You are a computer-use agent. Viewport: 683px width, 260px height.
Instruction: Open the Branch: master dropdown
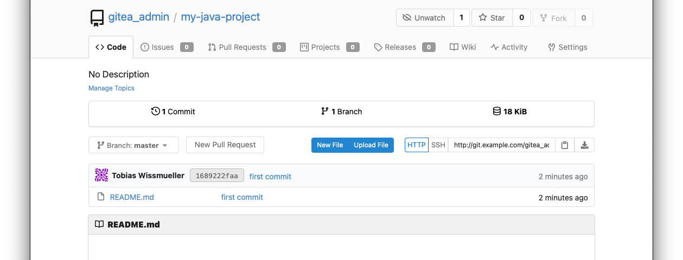(x=135, y=145)
